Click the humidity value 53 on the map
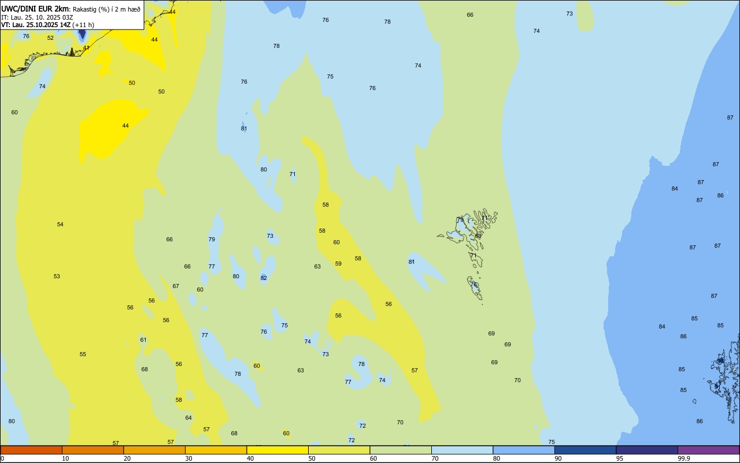 (x=57, y=277)
